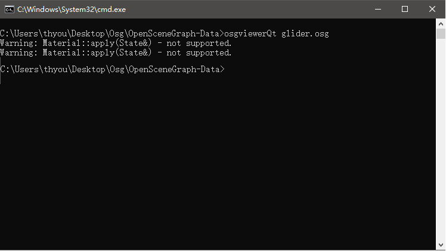Open the cmd.exe system menu icon

point(9,10)
